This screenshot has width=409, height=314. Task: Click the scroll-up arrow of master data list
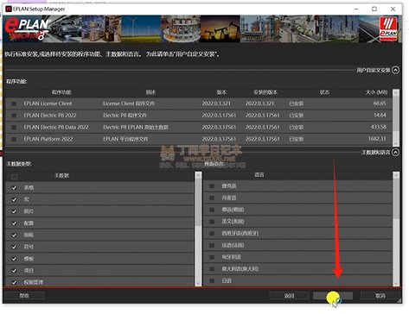point(198,175)
